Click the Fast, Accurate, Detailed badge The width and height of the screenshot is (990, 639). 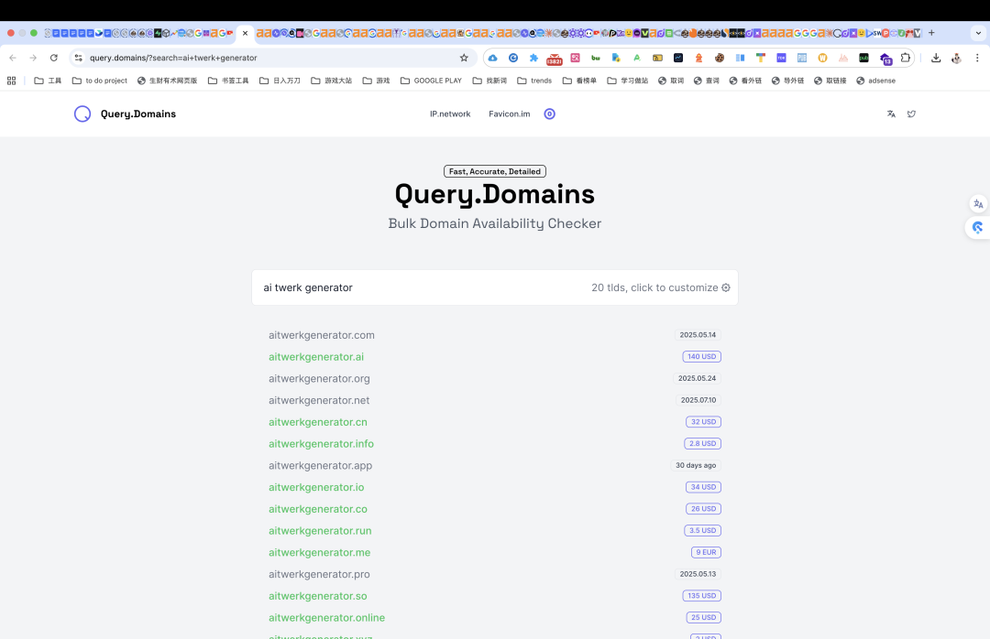[494, 171]
